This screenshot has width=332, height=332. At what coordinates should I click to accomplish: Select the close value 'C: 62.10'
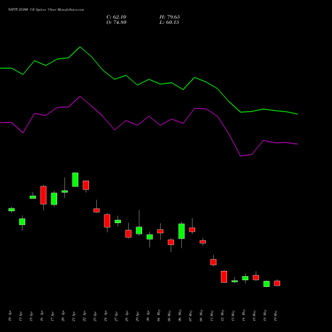click(116, 17)
